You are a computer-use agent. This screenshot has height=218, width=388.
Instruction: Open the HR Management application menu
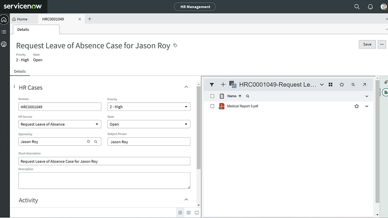(x=195, y=7)
